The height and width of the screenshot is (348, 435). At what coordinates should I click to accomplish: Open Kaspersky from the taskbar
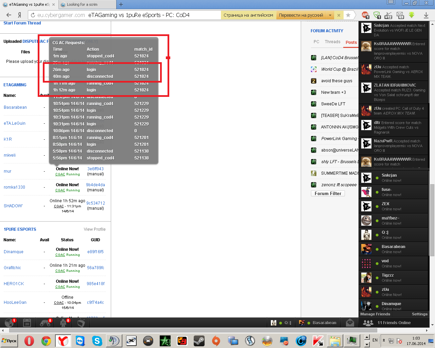318,341
